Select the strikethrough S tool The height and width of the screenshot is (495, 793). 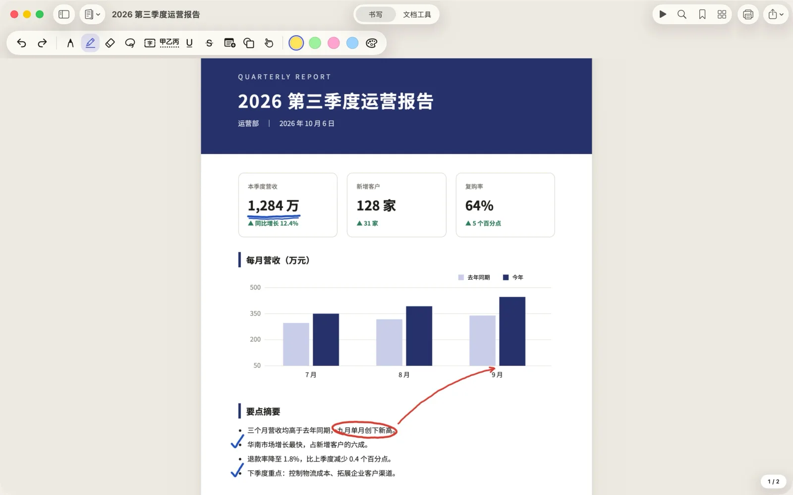click(x=209, y=43)
